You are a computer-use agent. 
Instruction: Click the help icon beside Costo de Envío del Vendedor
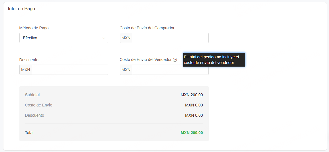(x=175, y=60)
